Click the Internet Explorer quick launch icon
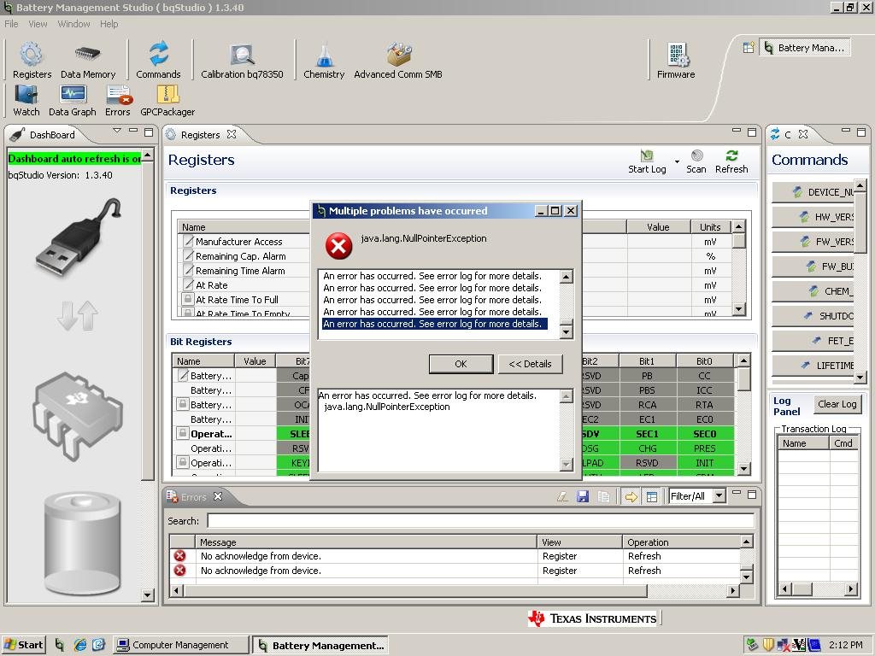The width and height of the screenshot is (875, 656). (80, 645)
